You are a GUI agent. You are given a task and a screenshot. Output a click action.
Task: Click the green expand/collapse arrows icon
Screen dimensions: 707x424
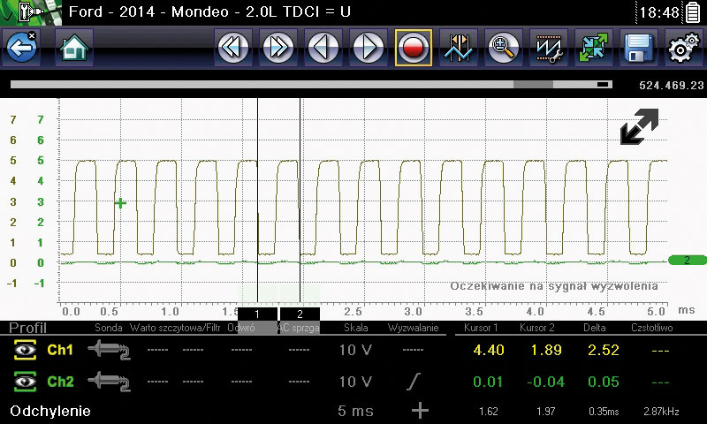click(594, 48)
